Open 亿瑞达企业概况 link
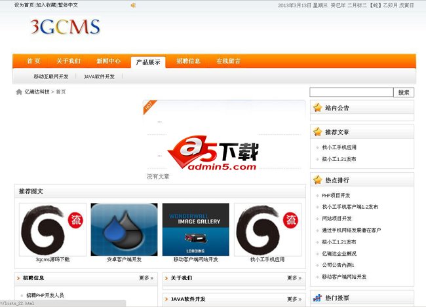Screen dimensions: 426x307 point(339,253)
